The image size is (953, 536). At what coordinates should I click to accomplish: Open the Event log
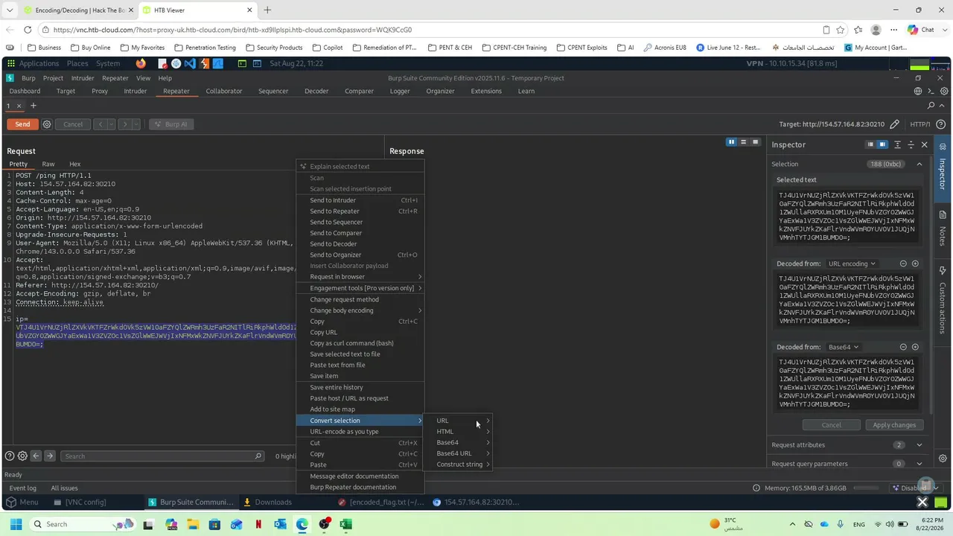click(x=22, y=488)
